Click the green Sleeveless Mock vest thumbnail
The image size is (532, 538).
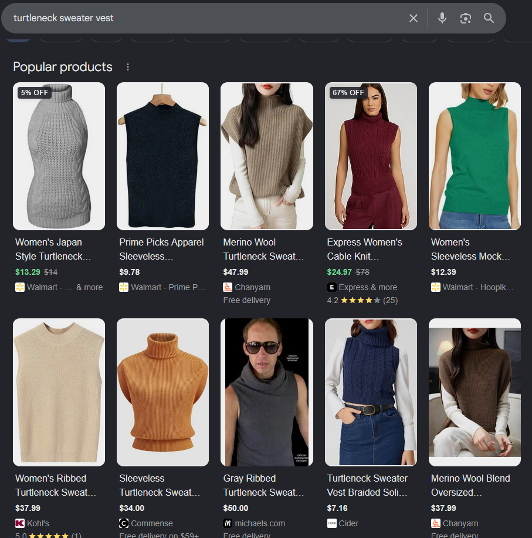[475, 156]
